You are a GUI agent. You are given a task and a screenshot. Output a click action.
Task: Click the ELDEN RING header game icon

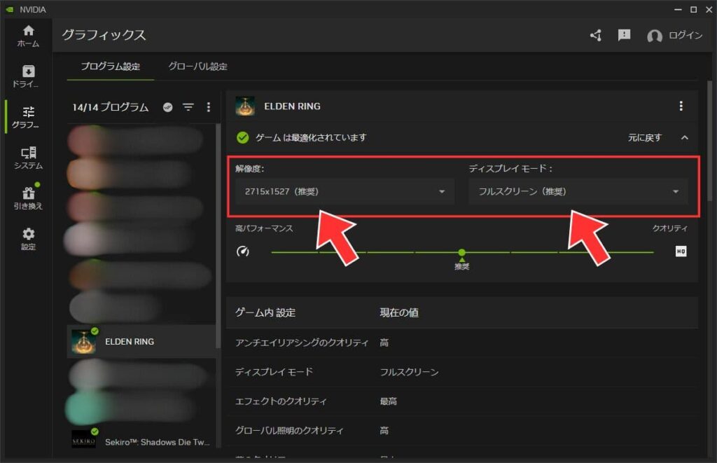245,106
